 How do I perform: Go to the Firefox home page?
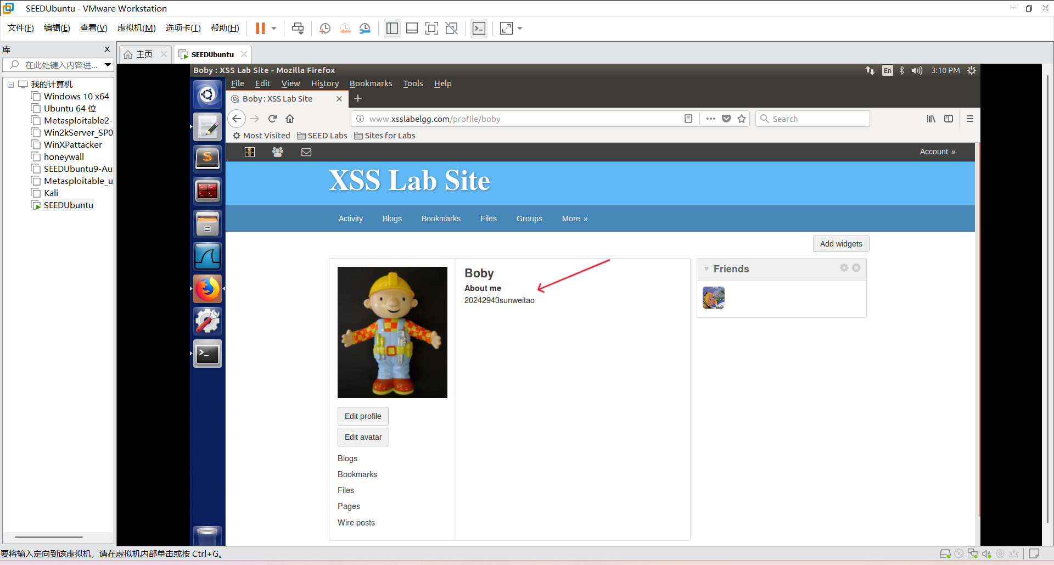coord(290,119)
